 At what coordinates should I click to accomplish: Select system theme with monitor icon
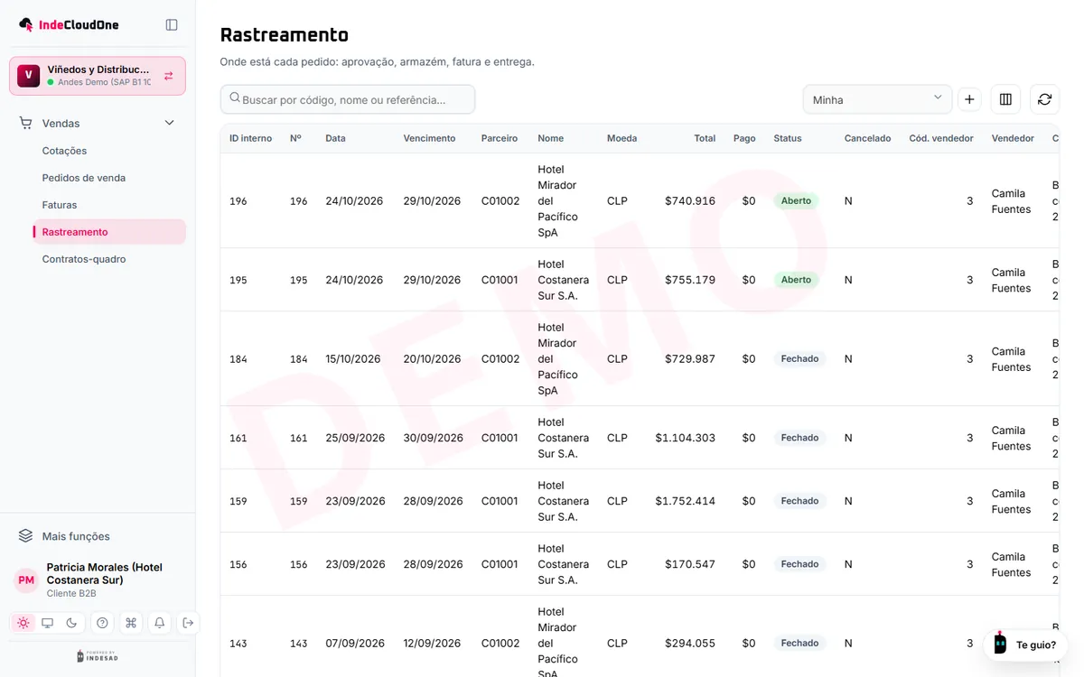(48, 623)
